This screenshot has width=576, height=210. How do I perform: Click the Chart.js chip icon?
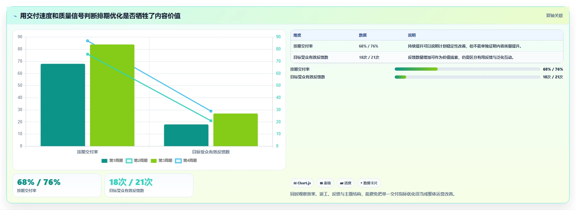click(295, 183)
